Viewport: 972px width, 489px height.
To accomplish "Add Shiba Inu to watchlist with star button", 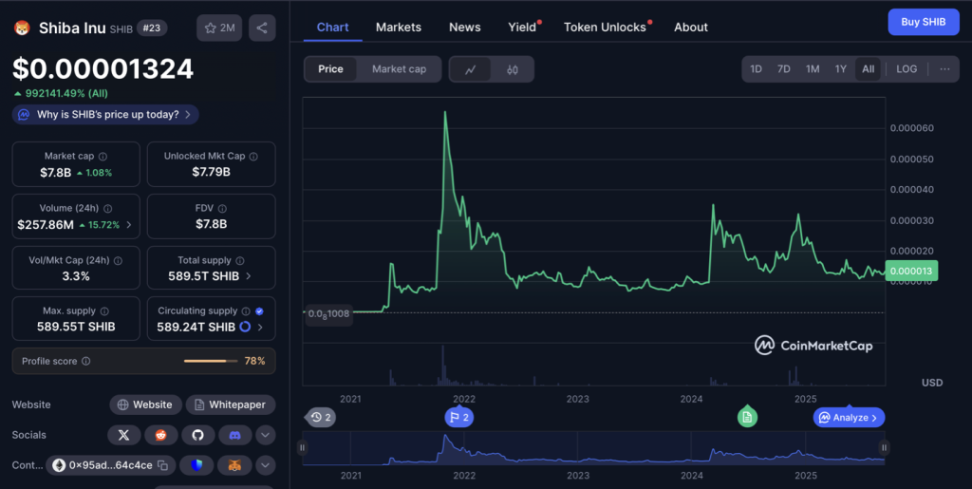I will [219, 28].
